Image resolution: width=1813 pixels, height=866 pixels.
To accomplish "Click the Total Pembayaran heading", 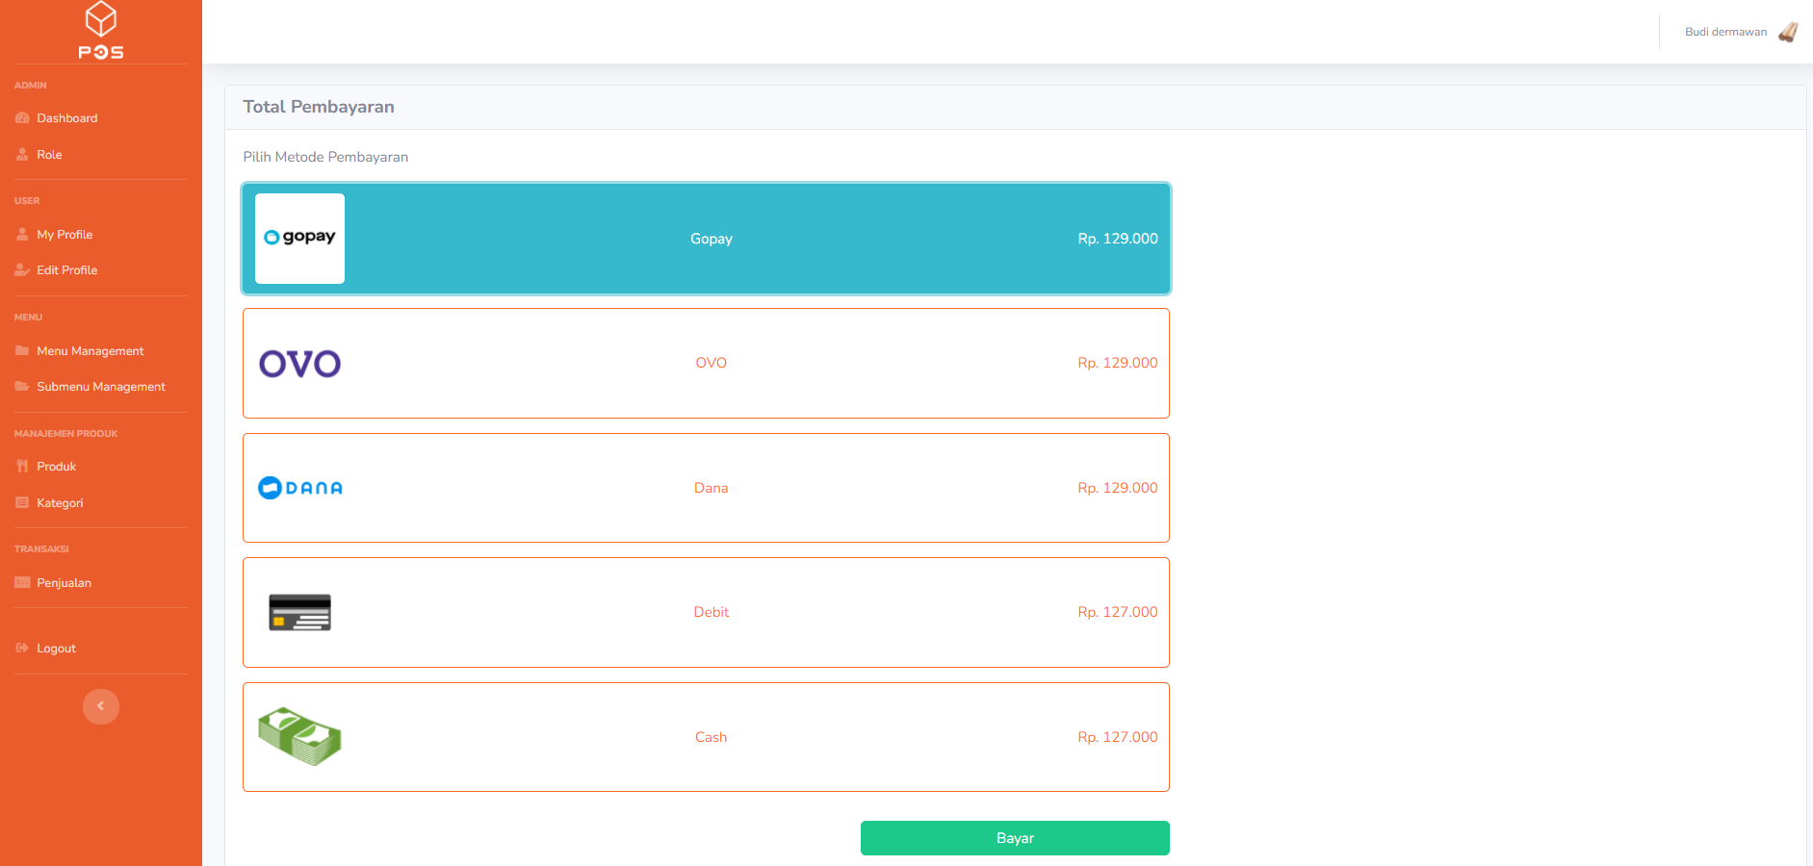I will click(x=319, y=107).
